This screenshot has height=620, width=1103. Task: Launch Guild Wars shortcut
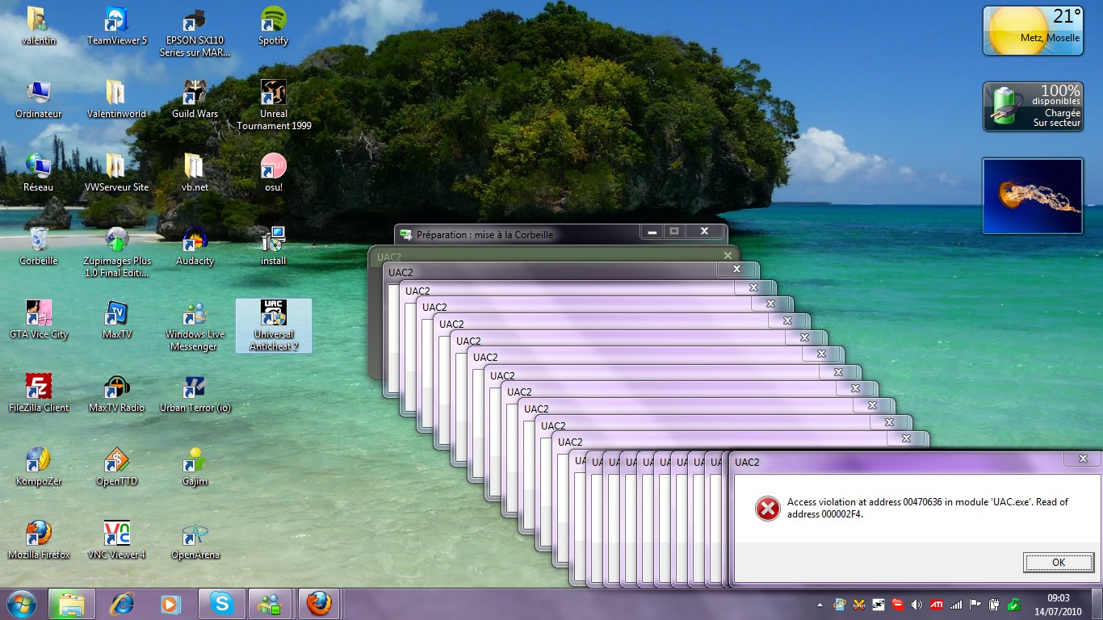click(x=195, y=99)
